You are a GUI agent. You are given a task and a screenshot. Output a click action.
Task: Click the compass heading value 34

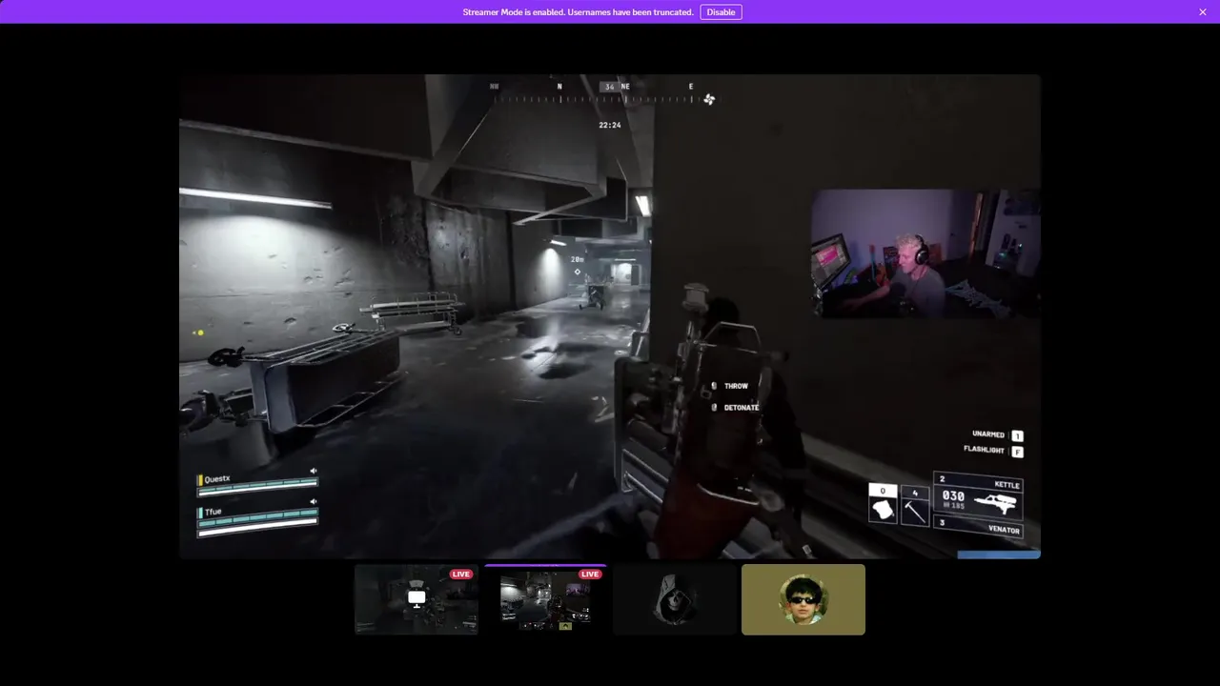click(610, 87)
